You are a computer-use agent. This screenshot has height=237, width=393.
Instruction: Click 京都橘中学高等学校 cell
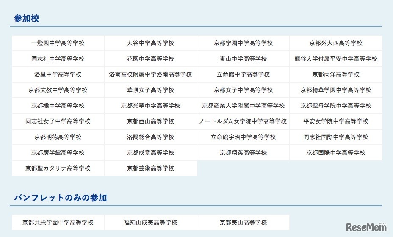click(x=58, y=106)
